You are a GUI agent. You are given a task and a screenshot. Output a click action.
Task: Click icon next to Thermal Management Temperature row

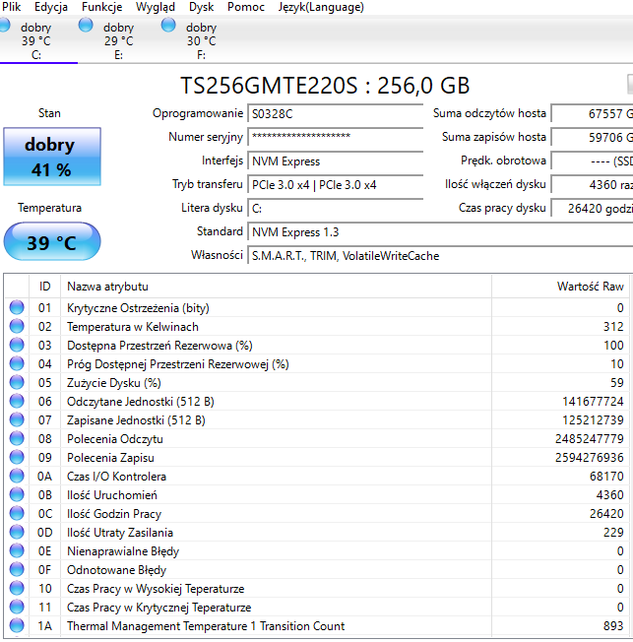[x=17, y=626]
